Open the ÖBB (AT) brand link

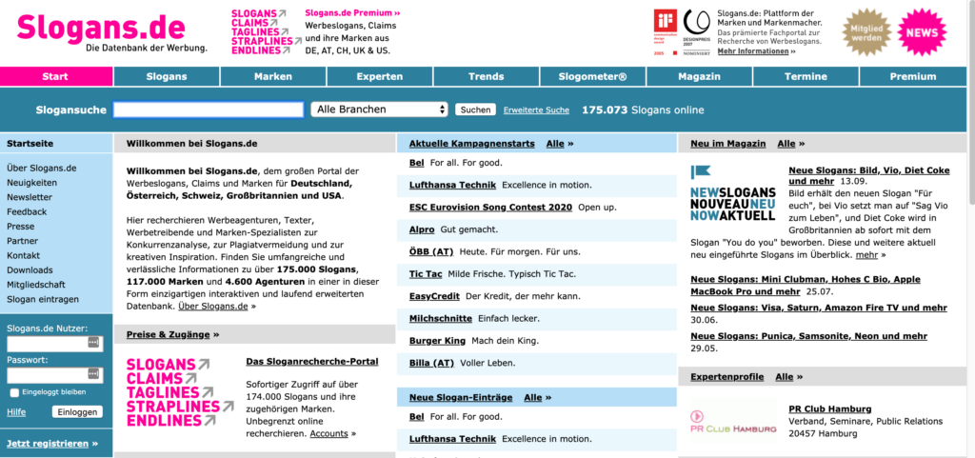click(x=431, y=251)
